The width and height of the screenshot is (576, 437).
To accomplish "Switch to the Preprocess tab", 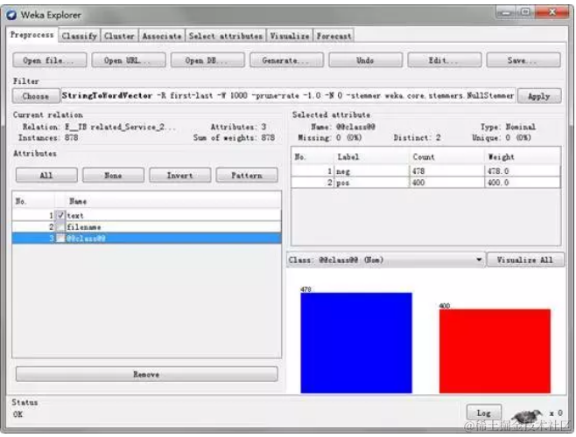I will click(32, 35).
